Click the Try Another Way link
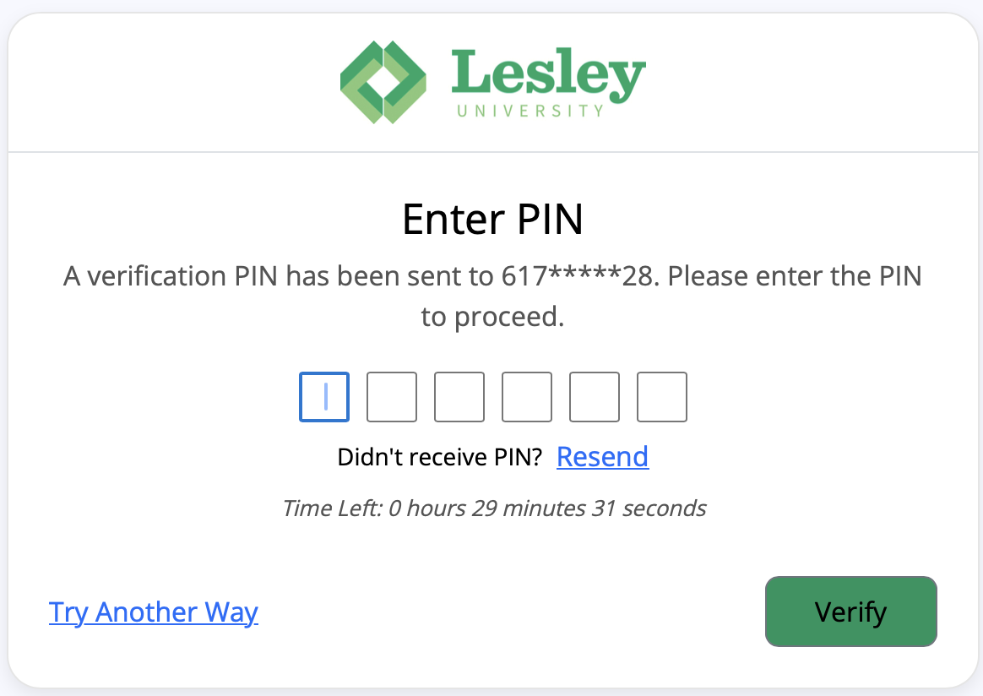The width and height of the screenshot is (983, 696). [x=154, y=612]
